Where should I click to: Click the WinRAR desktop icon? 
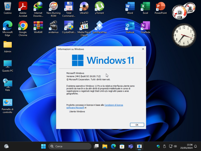point(38,27)
